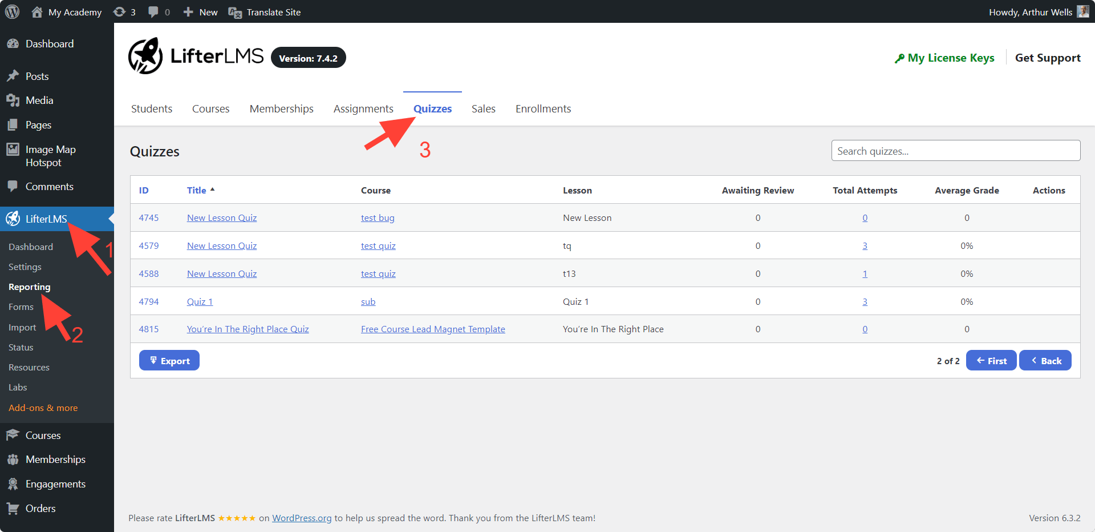
Task: Click total attempts 1 for row 4588
Action: tap(865, 273)
